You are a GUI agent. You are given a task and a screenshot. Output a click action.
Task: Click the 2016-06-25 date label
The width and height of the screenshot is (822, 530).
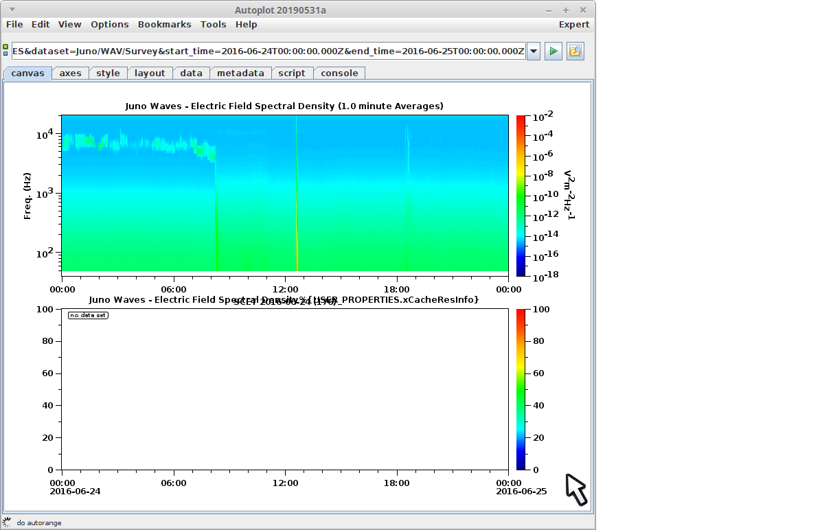click(x=521, y=492)
